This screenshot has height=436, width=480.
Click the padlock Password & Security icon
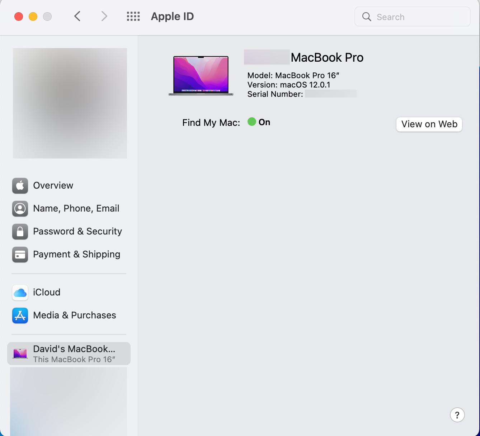coord(20,232)
